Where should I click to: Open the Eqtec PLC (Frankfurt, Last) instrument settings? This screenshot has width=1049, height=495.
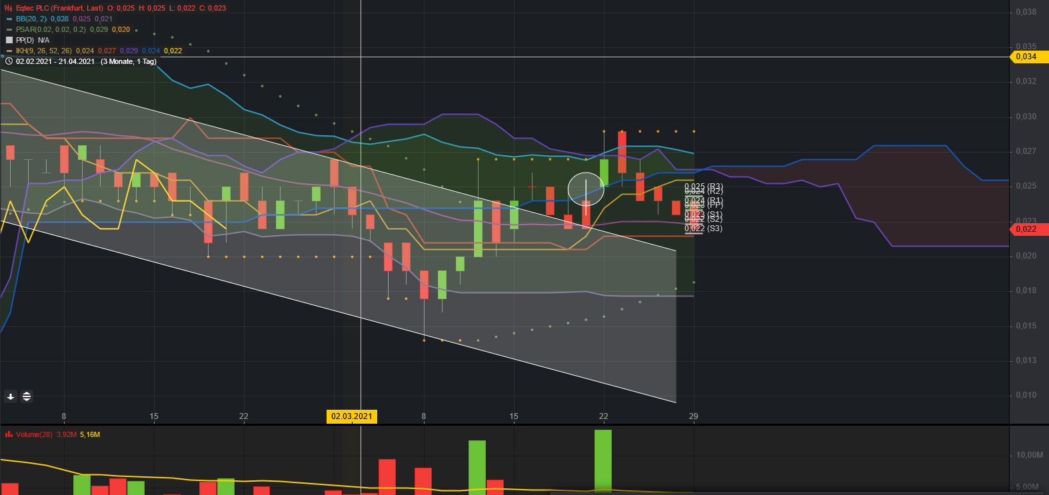(x=60, y=8)
